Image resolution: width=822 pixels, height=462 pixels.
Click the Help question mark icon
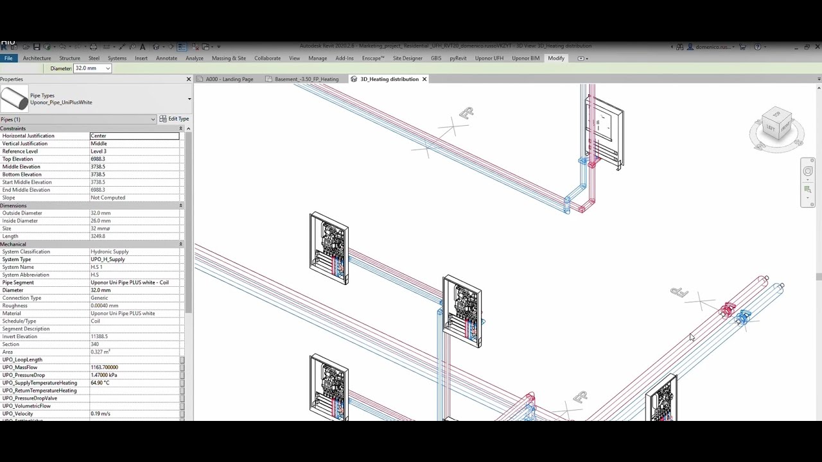[757, 47]
